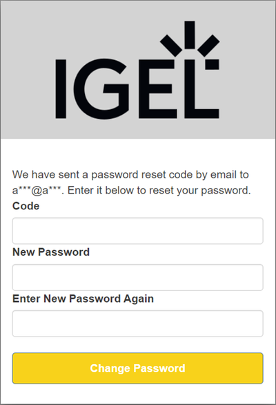Click the Change Password button text

click(138, 368)
